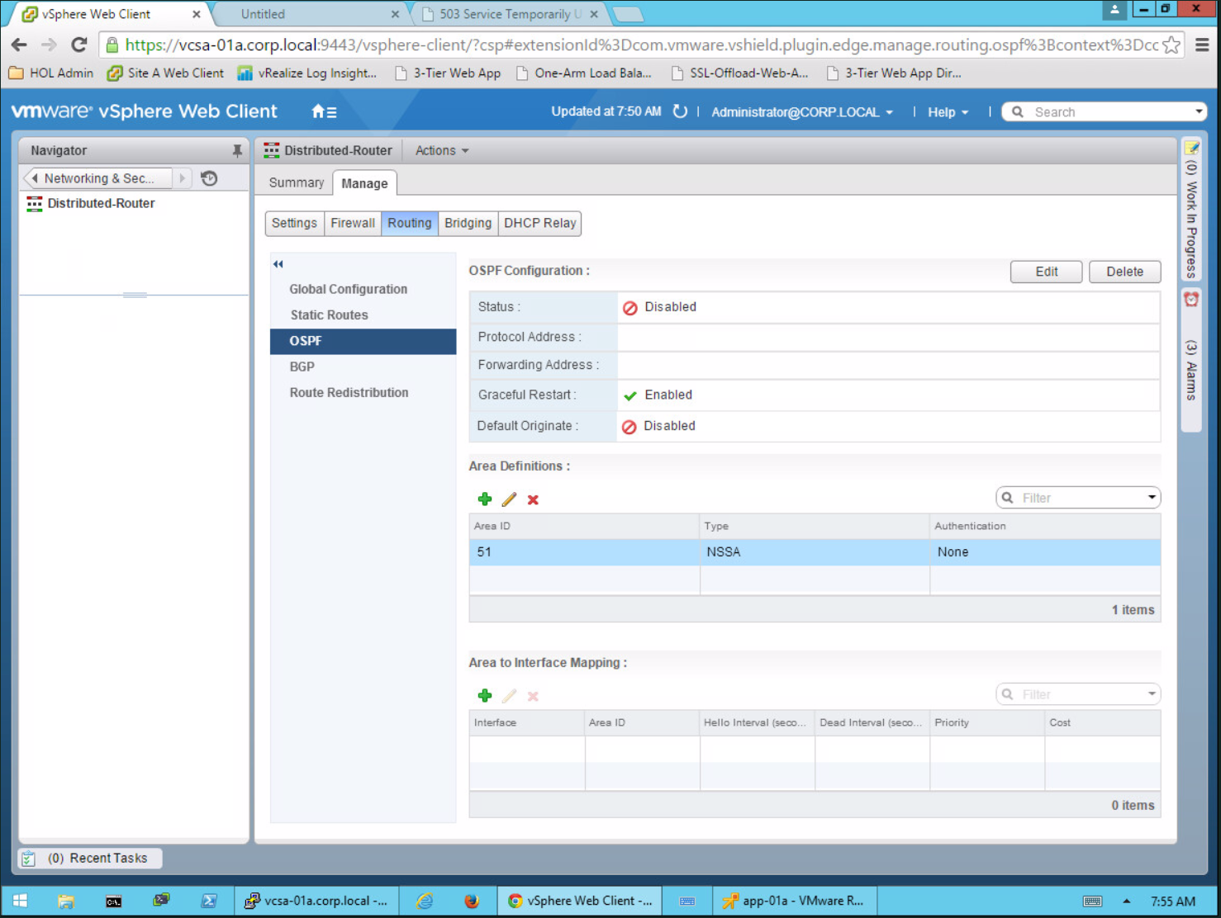Select OSPF in routing menu
This screenshot has height=918, width=1221.
point(363,341)
